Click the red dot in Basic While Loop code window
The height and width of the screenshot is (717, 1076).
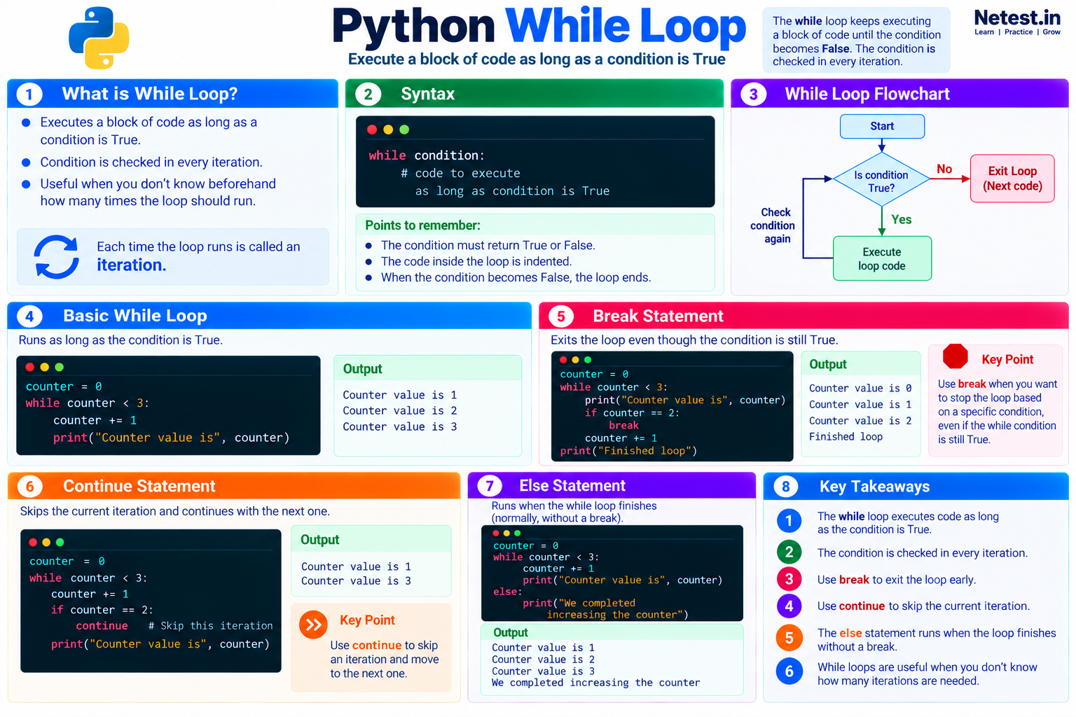tap(30, 367)
